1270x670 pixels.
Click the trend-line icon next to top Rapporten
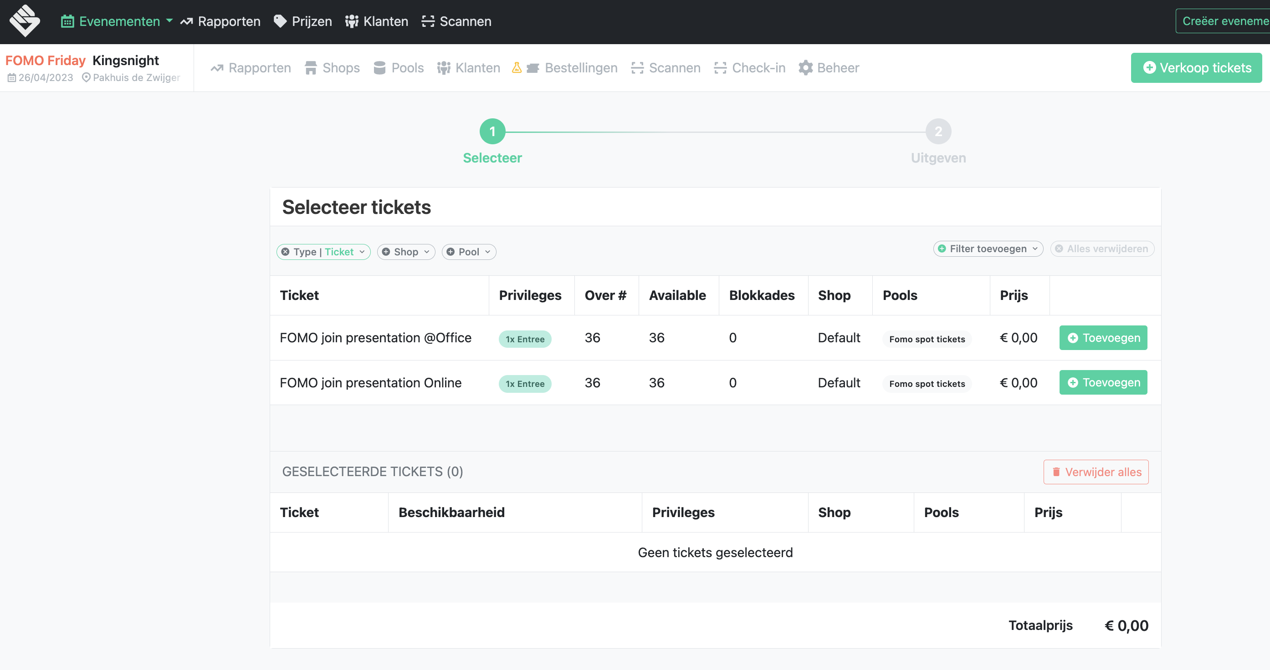[186, 21]
